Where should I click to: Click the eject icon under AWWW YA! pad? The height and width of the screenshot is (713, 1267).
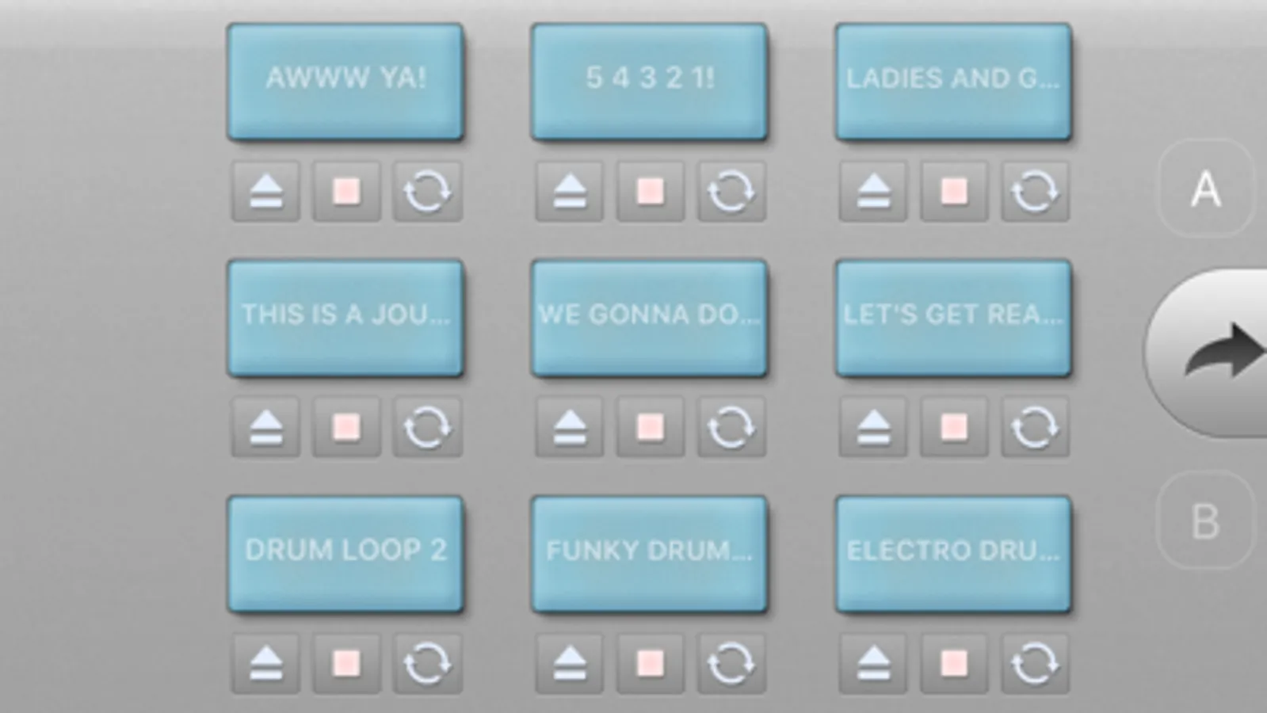pyautogui.click(x=265, y=192)
